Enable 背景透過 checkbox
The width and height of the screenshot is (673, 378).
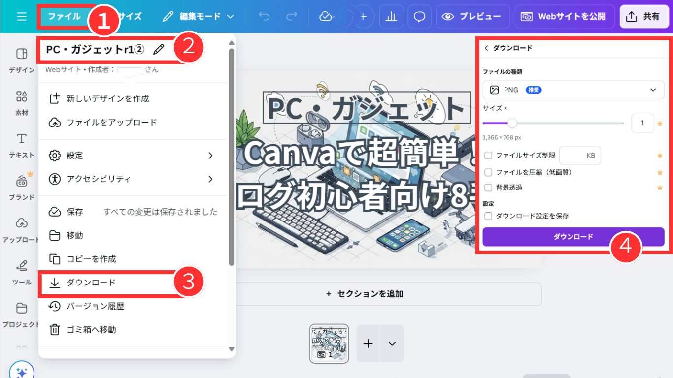488,188
